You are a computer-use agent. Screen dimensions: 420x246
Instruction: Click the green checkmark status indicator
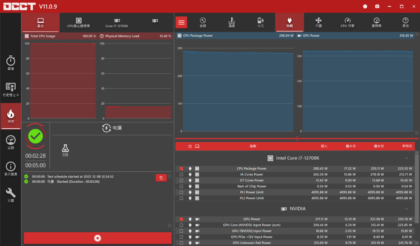click(x=35, y=136)
